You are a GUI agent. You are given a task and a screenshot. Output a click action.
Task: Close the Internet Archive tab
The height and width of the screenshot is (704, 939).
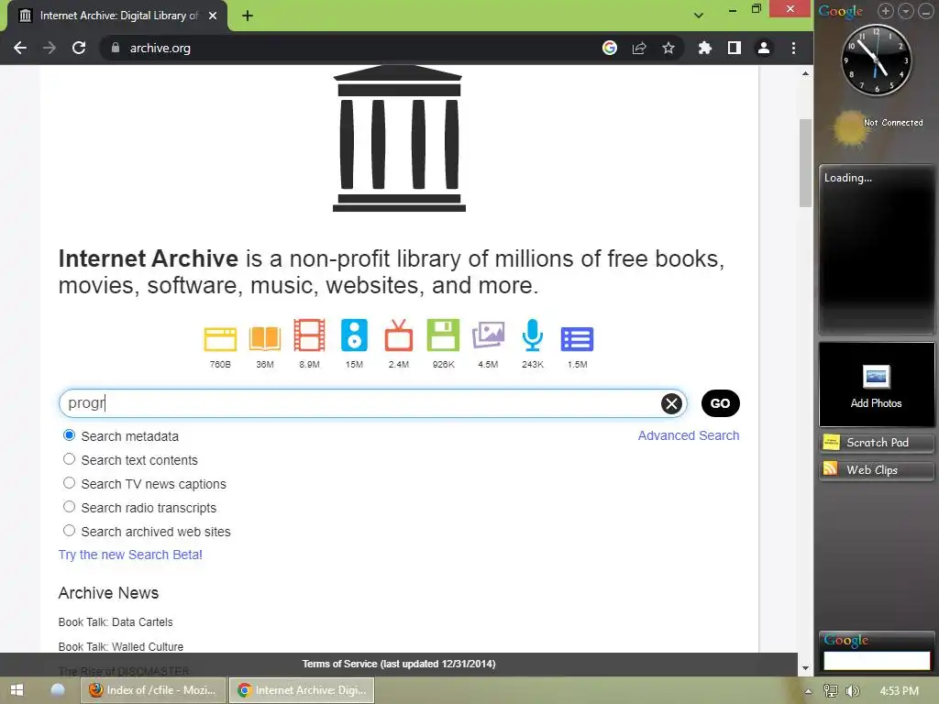click(x=213, y=16)
